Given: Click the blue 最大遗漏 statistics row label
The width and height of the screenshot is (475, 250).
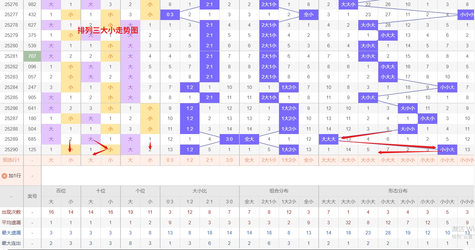Looking at the screenshot, I should (x=11, y=233).
